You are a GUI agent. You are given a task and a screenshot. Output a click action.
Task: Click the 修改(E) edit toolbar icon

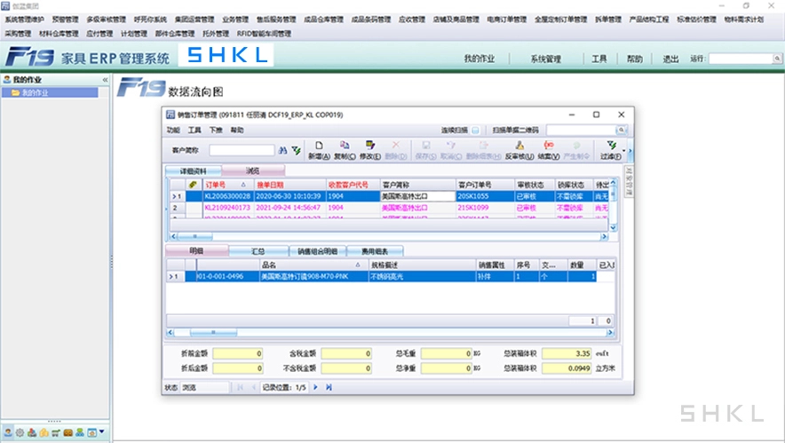(370, 150)
